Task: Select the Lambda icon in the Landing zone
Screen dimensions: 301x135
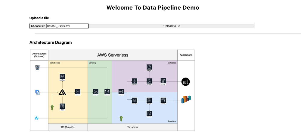Action: 96,92
